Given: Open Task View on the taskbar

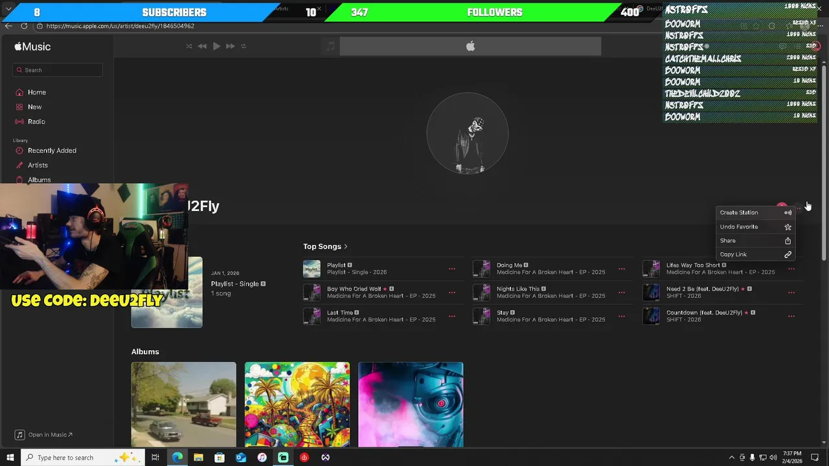Looking at the screenshot, I should (155, 458).
